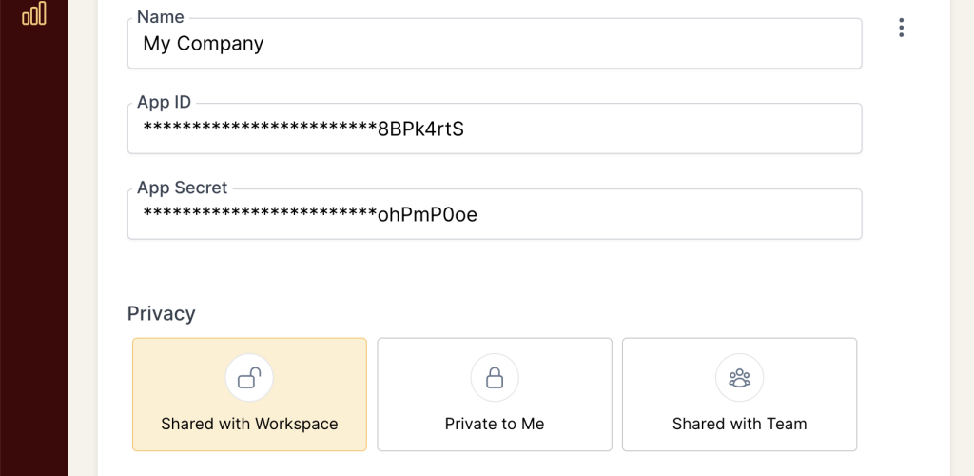Open the three-dot more options menu
This screenshot has width=974, height=476.
tap(901, 29)
